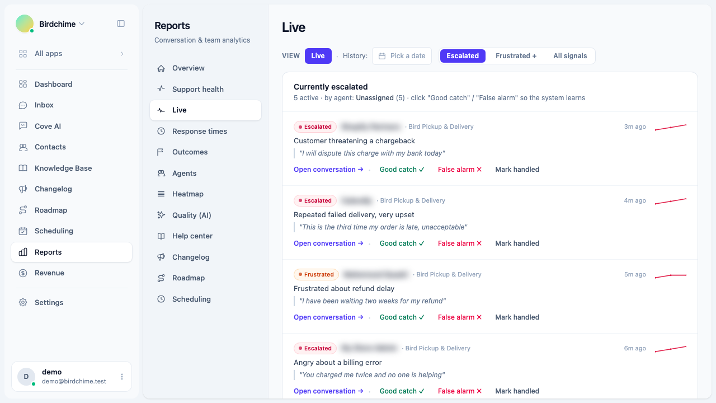The image size is (716, 403).
Task: Click the Cove AI icon
Action: (23, 126)
